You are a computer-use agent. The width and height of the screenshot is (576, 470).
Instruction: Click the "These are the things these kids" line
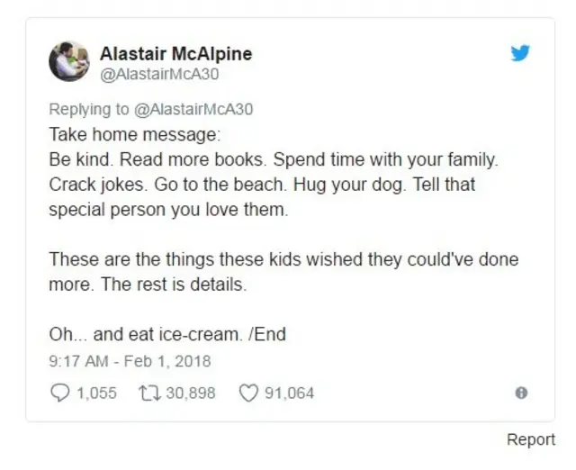pos(283,259)
